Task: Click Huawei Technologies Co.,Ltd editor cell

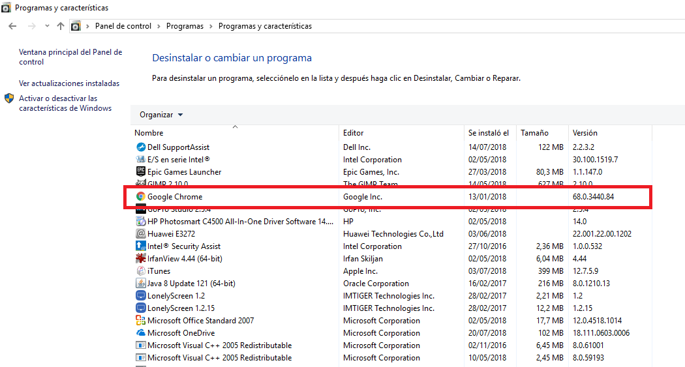Action: pos(393,234)
